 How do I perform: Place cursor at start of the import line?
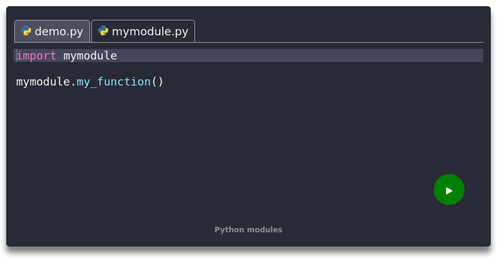[x=17, y=56]
